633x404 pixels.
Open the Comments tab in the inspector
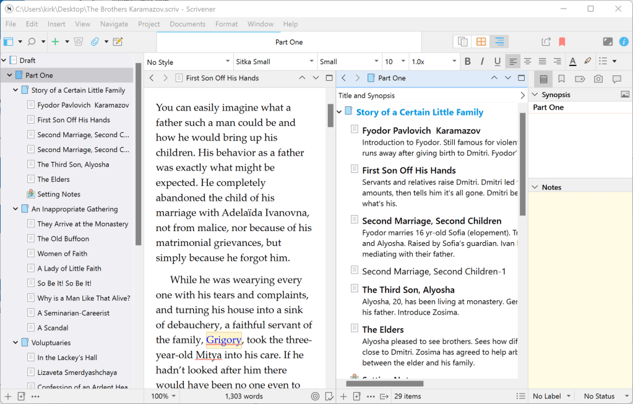pos(616,79)
